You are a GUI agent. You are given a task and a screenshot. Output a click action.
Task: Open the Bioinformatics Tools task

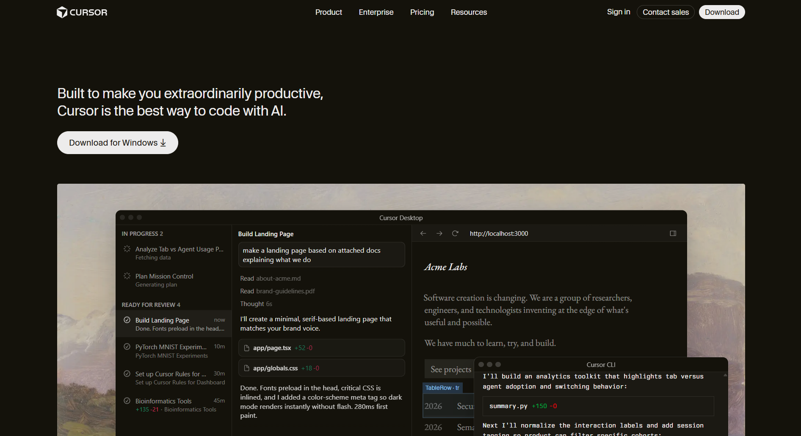pos(174,405)
